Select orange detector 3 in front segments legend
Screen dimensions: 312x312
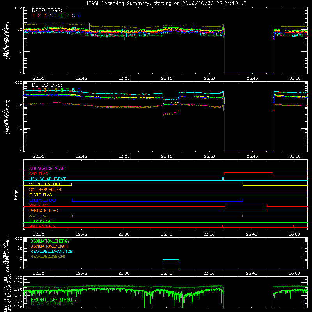pyautogui.click(x=45, y=16)
